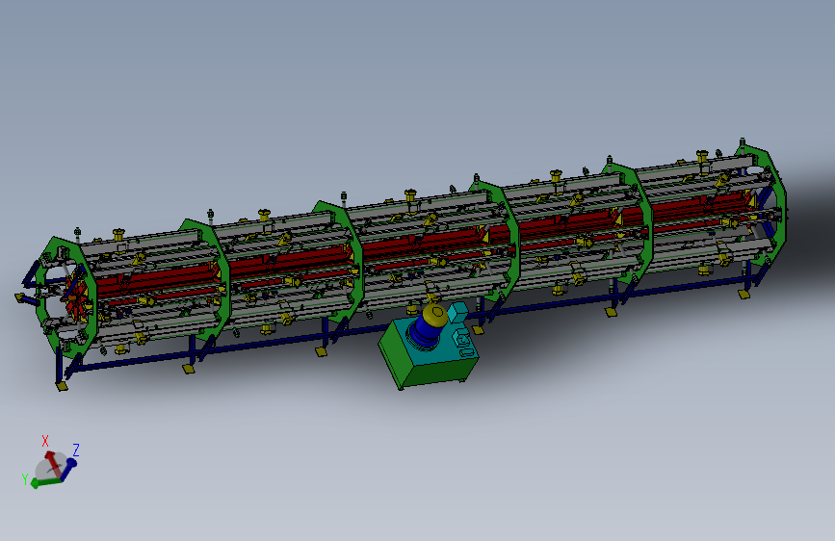
Task: Click the green Y axis arrow on triad
Action: 44,482
